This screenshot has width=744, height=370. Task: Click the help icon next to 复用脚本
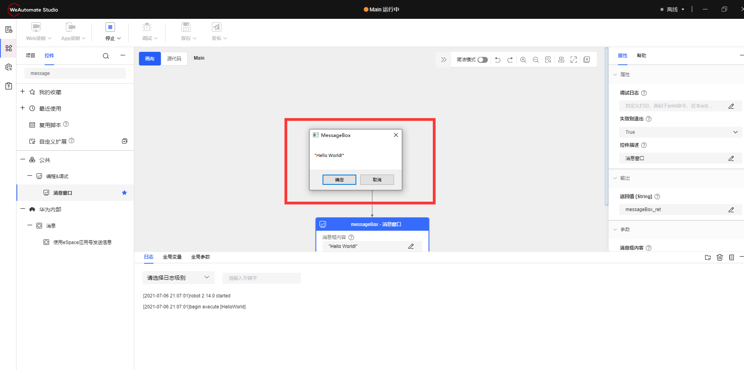coord(66,124)
